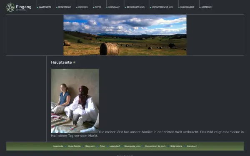Screen dimensions: 250x156
Task: Go to Bildergalerie via the footer link
Action: 176,146
